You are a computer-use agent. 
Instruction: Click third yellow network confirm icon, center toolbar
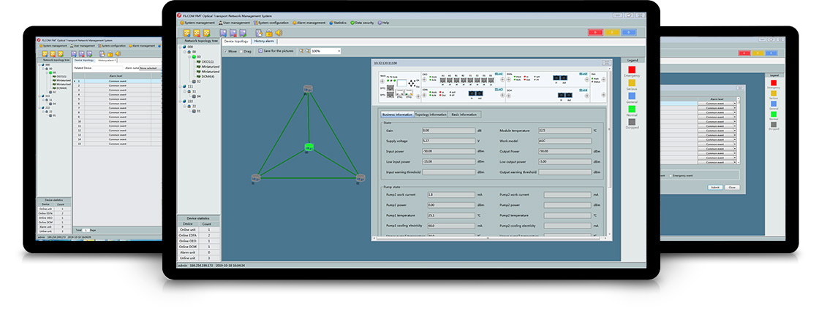pyautogui.click(x=206, y=33)
